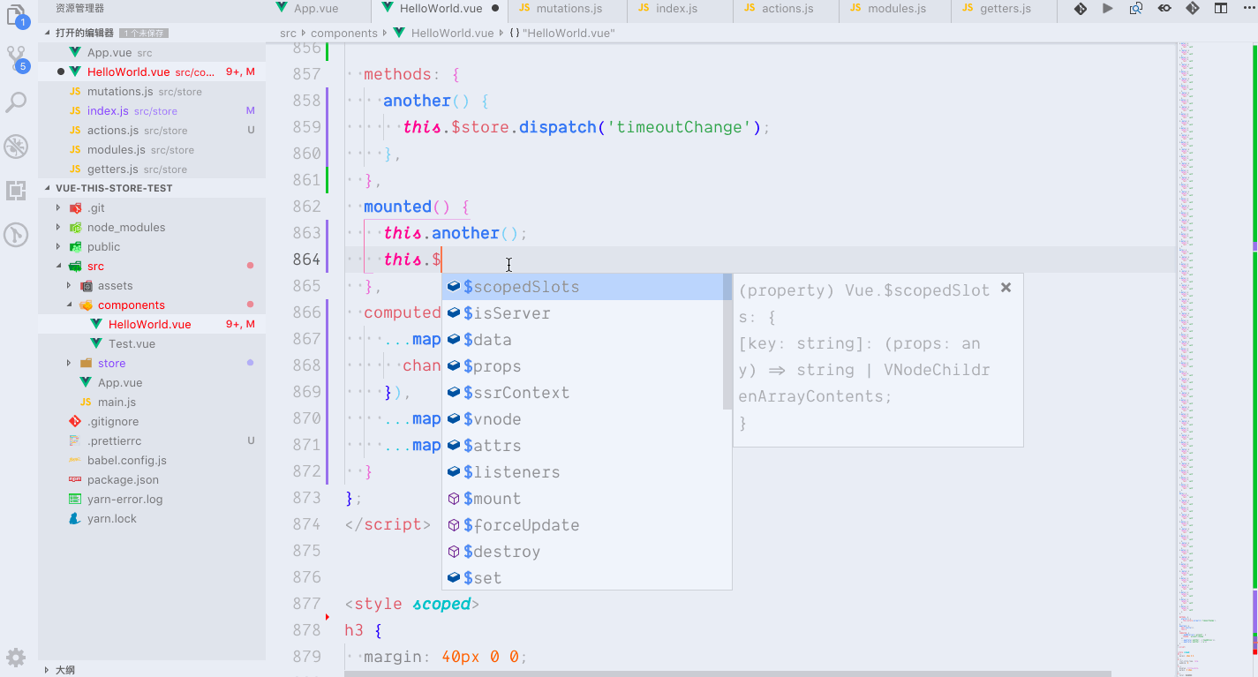Click the prettier icon beside .prettierrc

(x=75, y=440)
